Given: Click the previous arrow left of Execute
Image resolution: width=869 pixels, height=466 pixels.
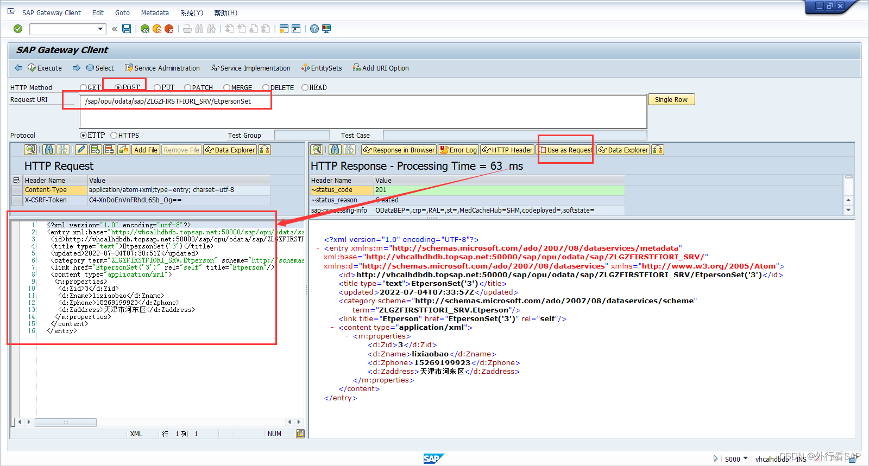Looking at the screenshot, I should 18,68.
